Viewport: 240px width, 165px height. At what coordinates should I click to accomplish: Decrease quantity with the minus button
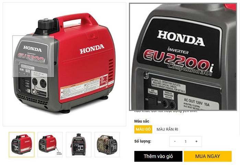pyautogui.click(x=175, y=141)
